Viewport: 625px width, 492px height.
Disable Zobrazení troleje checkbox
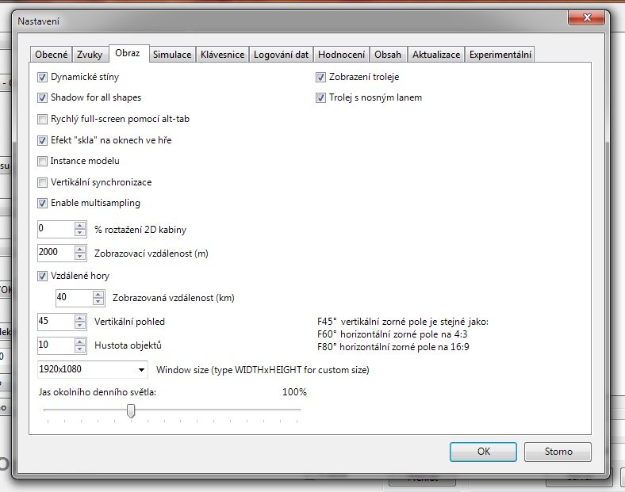321,78
